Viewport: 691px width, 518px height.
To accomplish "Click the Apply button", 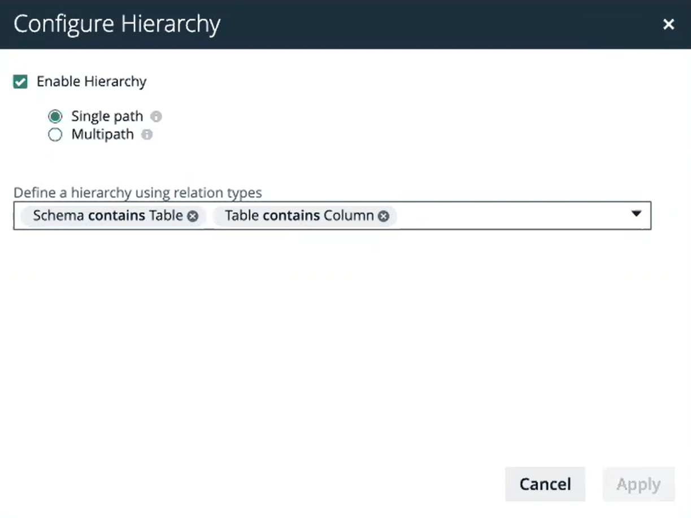I will pyautogui.click(x=638, y=484).
